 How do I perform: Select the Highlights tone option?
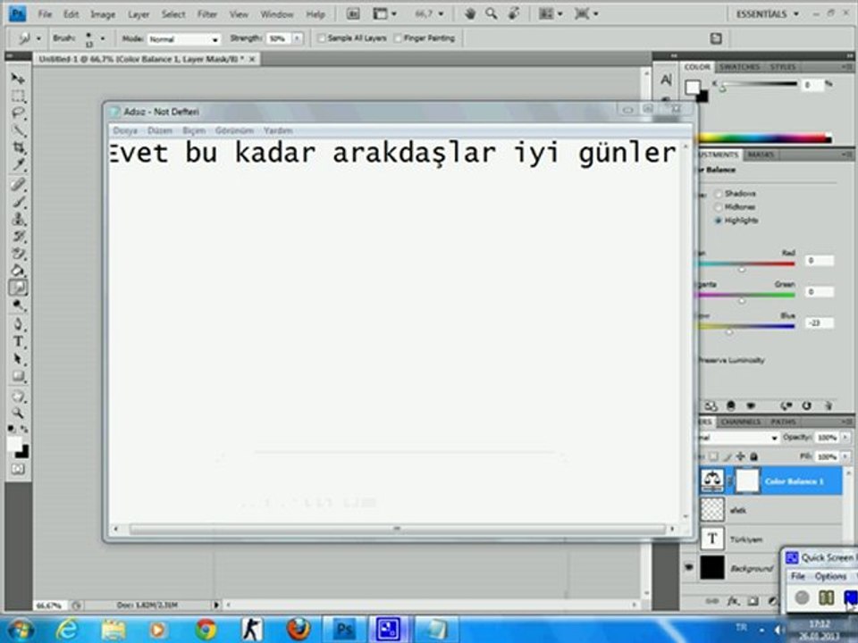[718, 221]
